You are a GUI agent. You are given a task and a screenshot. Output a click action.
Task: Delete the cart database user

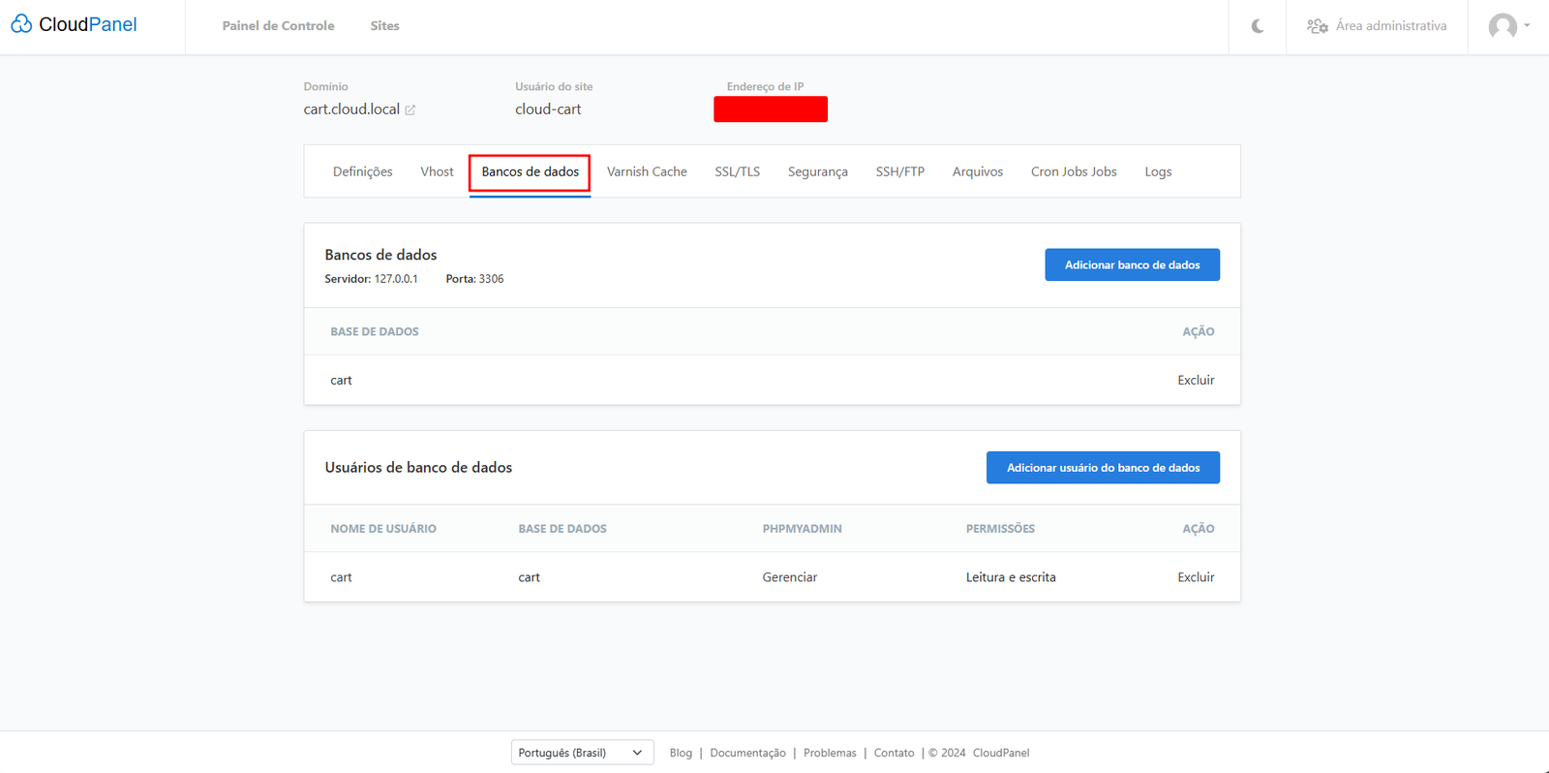(1196, 577)
